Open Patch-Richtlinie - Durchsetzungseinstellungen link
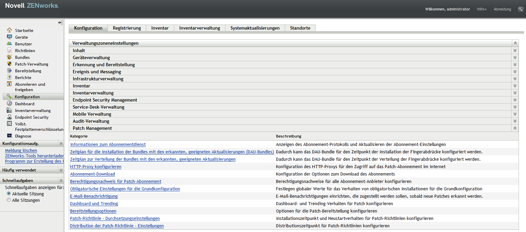The image size is (526, 232). 115,218
